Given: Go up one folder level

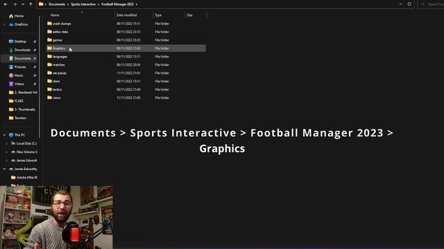Looking at the screenshot, I should 31,4.
